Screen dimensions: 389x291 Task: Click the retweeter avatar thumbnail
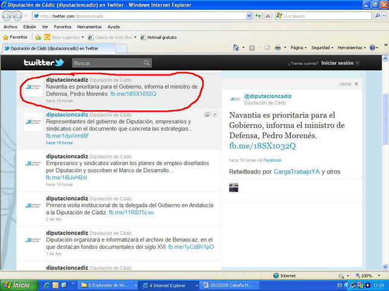[233, 187]
